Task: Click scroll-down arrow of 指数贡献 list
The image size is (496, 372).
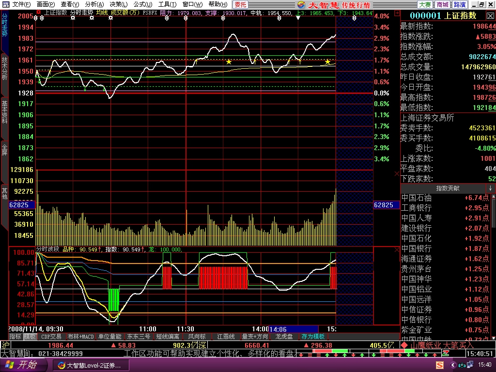Action: click(494, 339)
